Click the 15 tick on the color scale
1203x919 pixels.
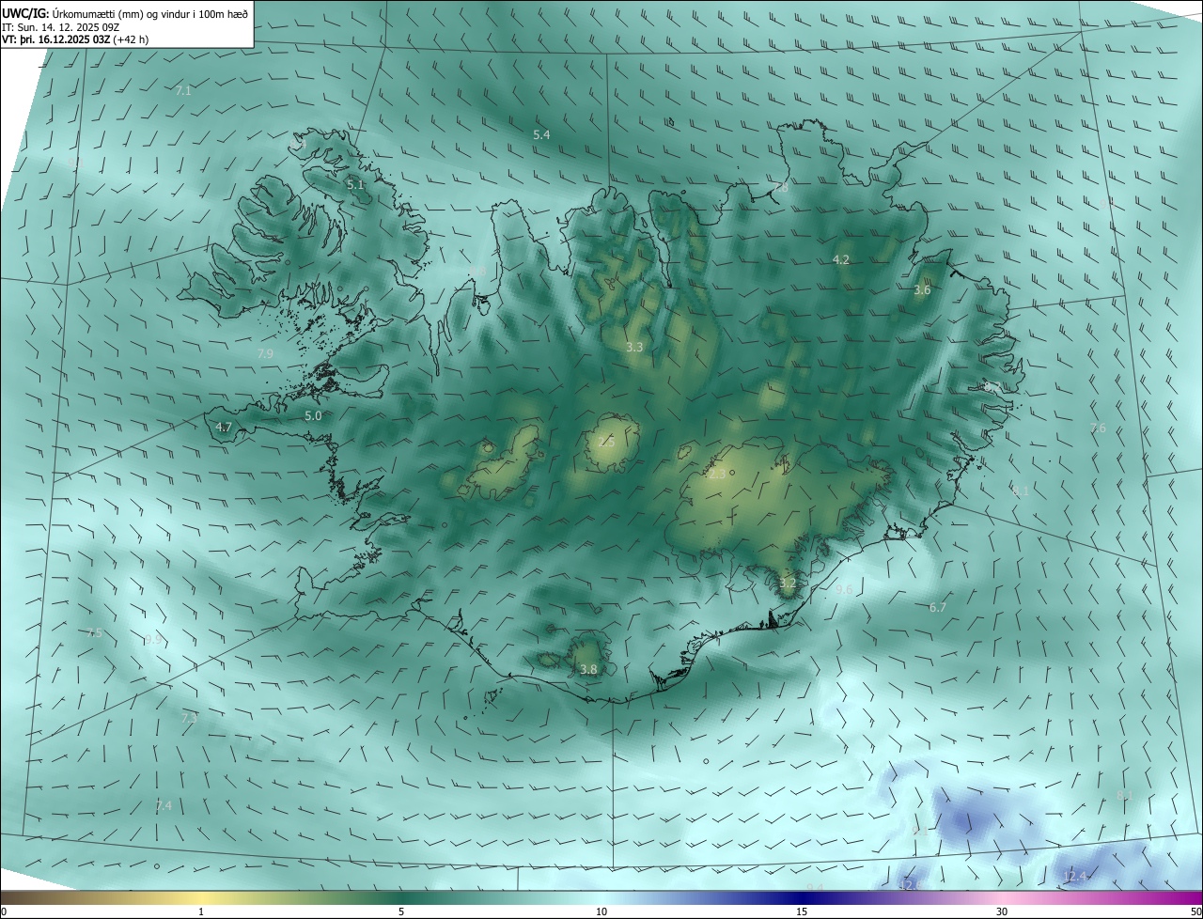pyautogui.click(x=802, y=911)
